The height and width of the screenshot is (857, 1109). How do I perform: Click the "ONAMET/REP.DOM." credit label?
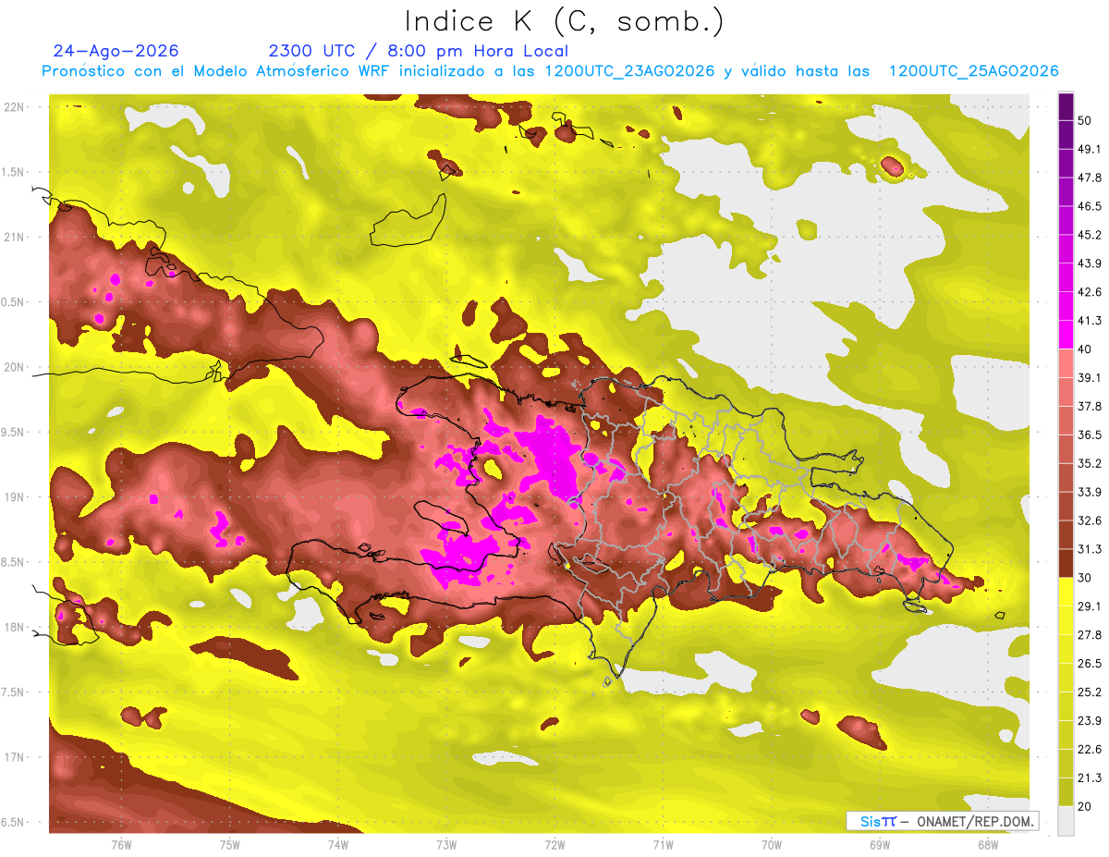tap(977, 821)
